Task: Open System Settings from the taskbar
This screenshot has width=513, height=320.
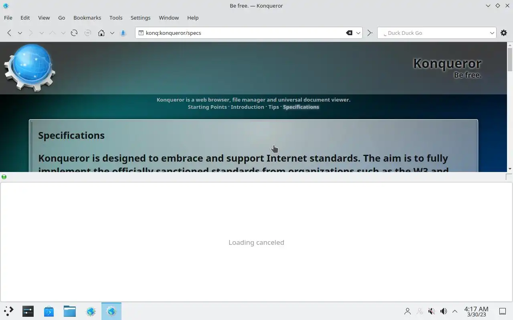Action: [28, 311]
